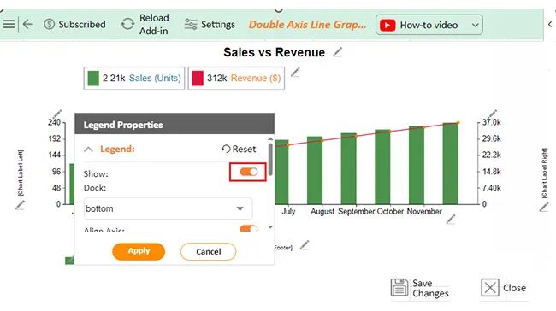Click the Legend Properties panel header

point(174,124)
